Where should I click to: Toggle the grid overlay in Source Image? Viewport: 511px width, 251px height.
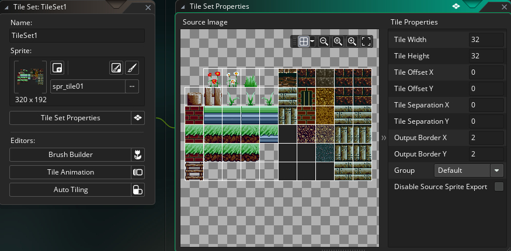[304, 41]
